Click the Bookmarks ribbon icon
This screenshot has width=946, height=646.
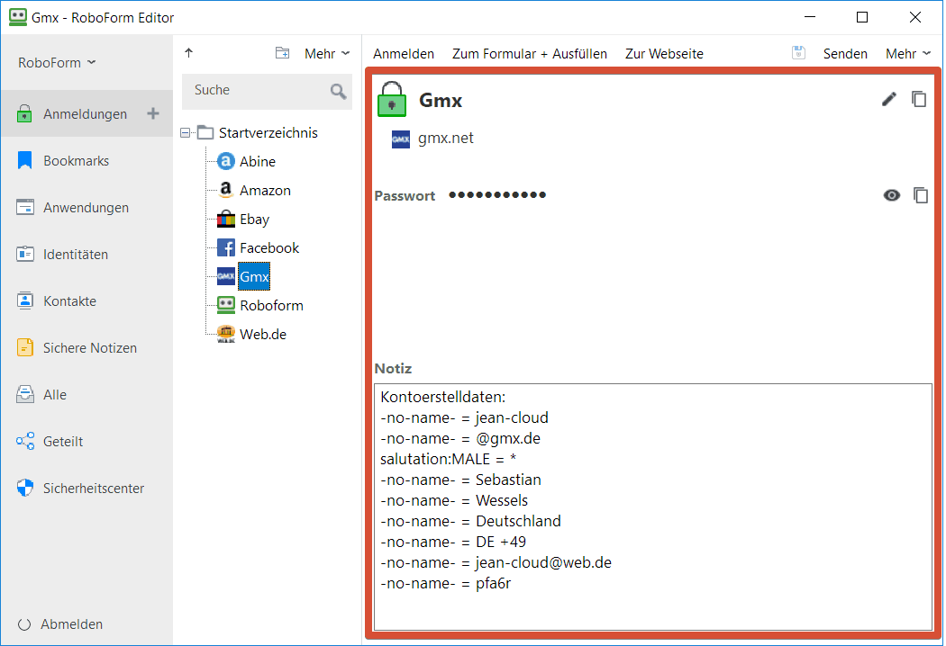coord(24,160)
